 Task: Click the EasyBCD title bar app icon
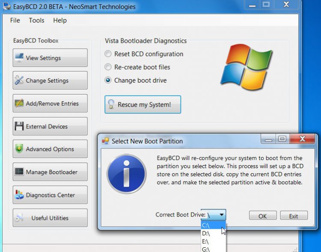7,6
